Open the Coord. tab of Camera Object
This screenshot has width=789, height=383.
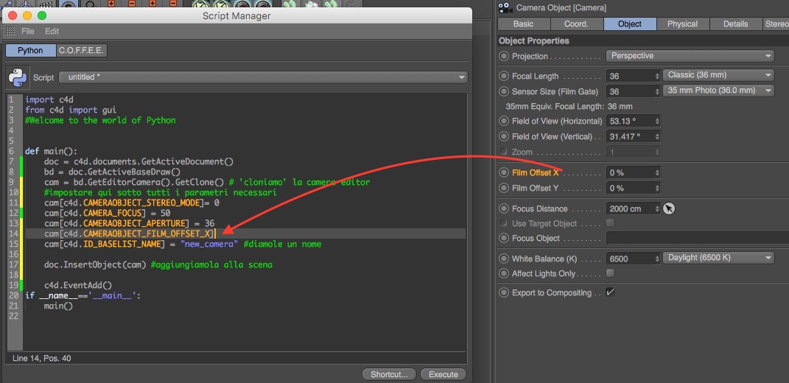577,24
